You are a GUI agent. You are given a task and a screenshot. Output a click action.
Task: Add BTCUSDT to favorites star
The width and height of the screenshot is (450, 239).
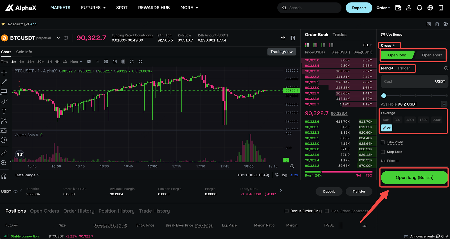click(283, 38)
